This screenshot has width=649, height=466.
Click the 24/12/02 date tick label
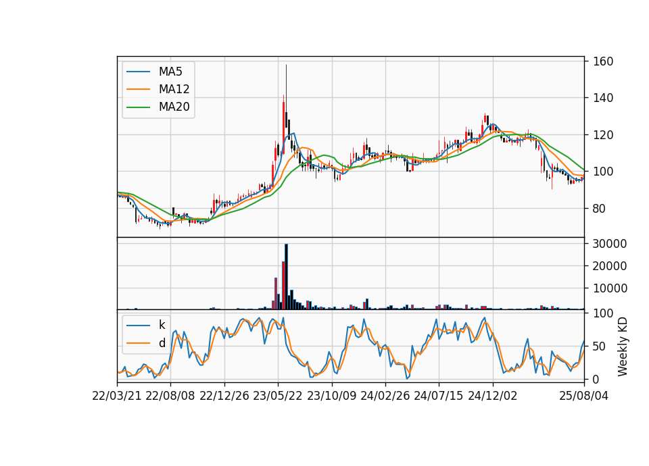(x=493, y=396)
